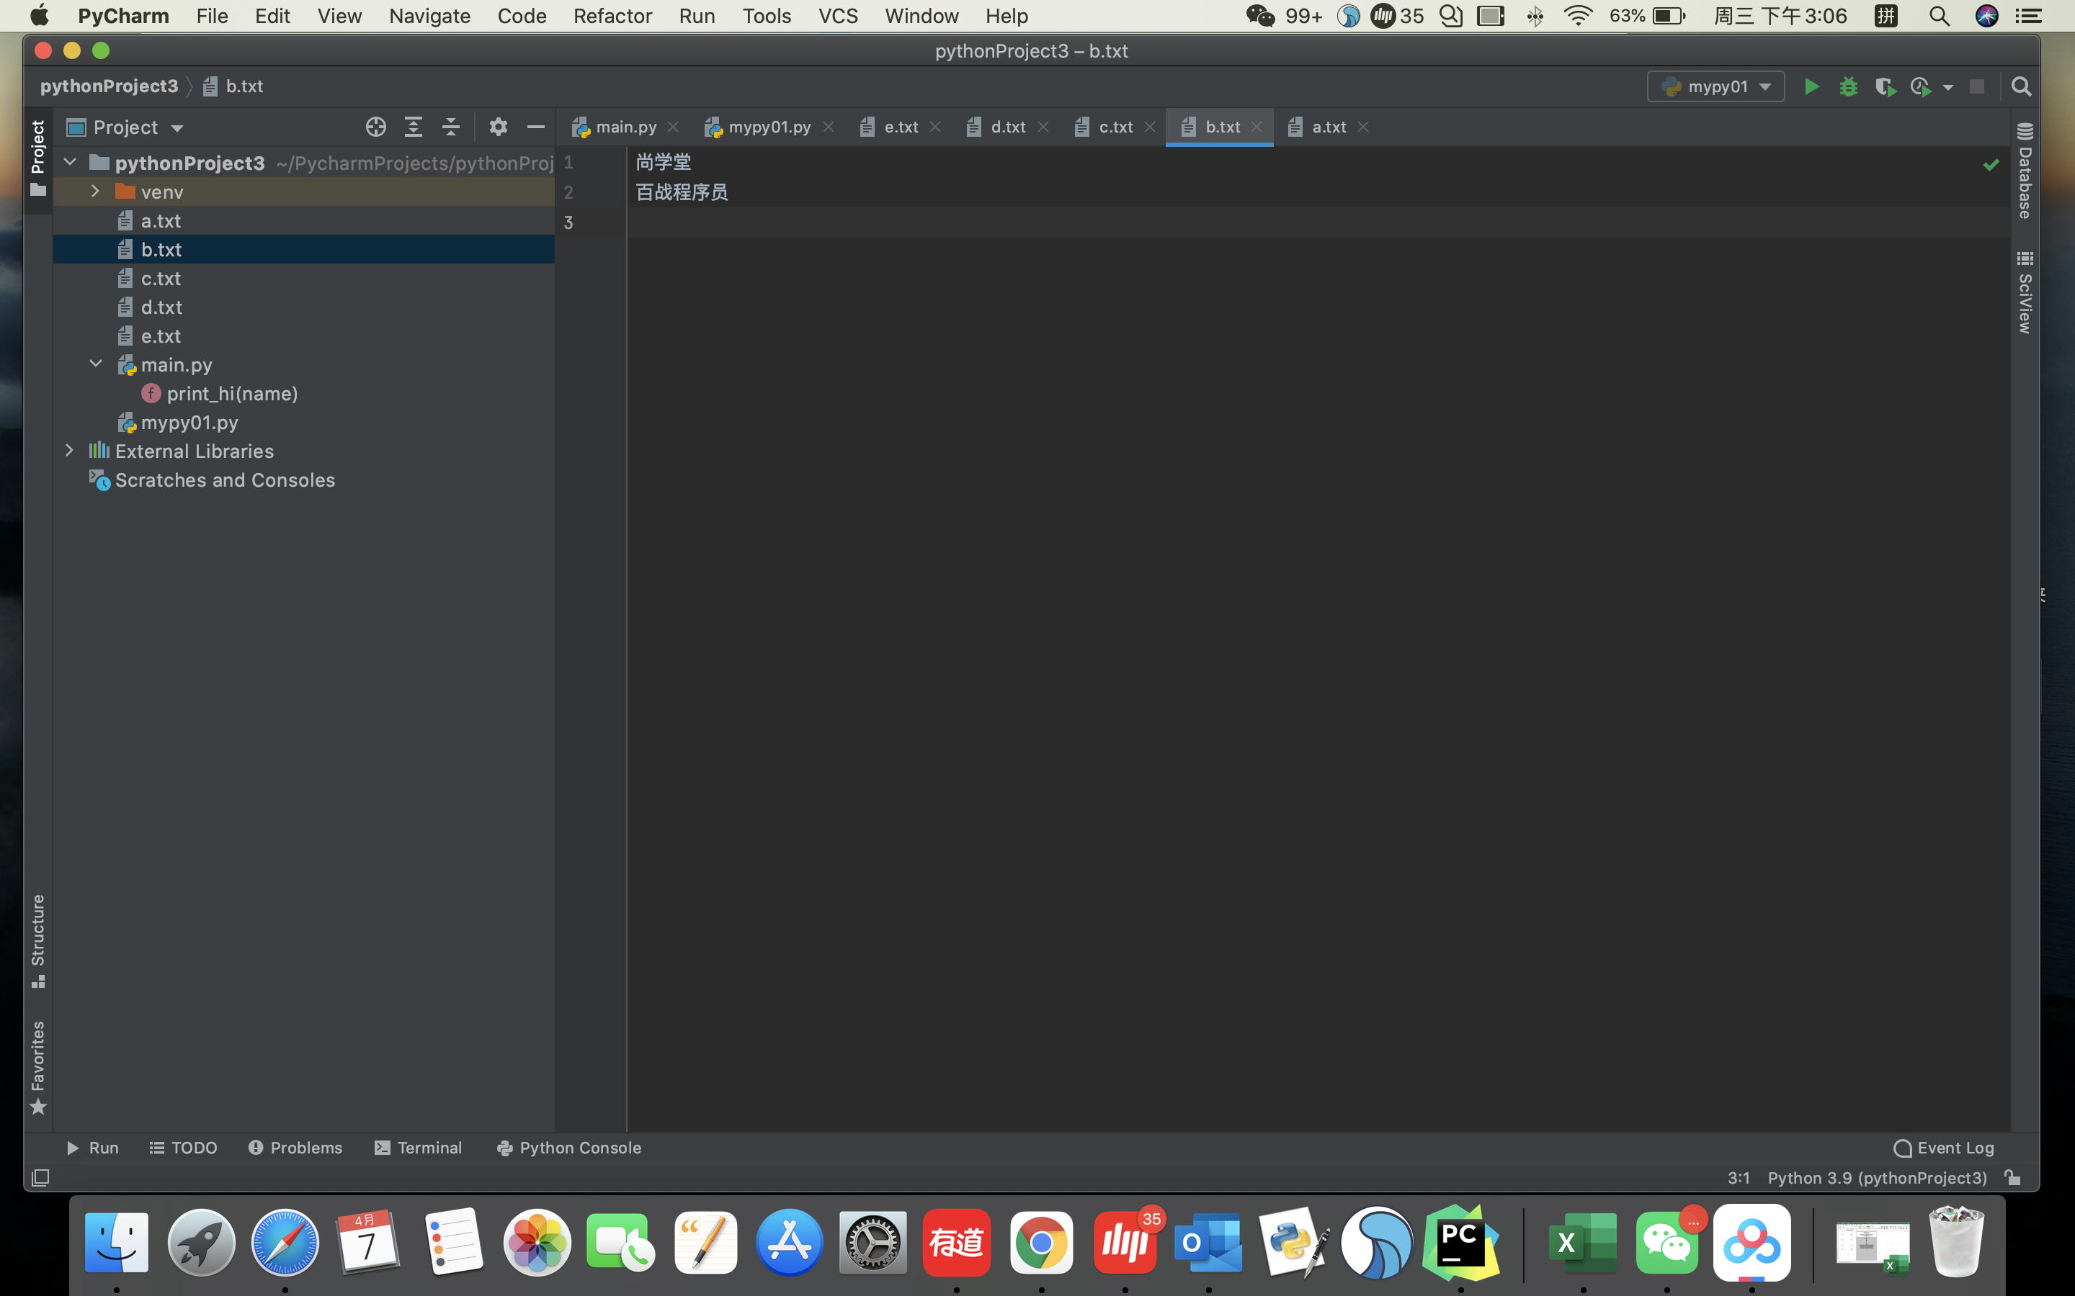This screenshot has height=1296, width=2075.
Task: Toggle tool window bars icon in status bar
Action: pos(40,1178)
